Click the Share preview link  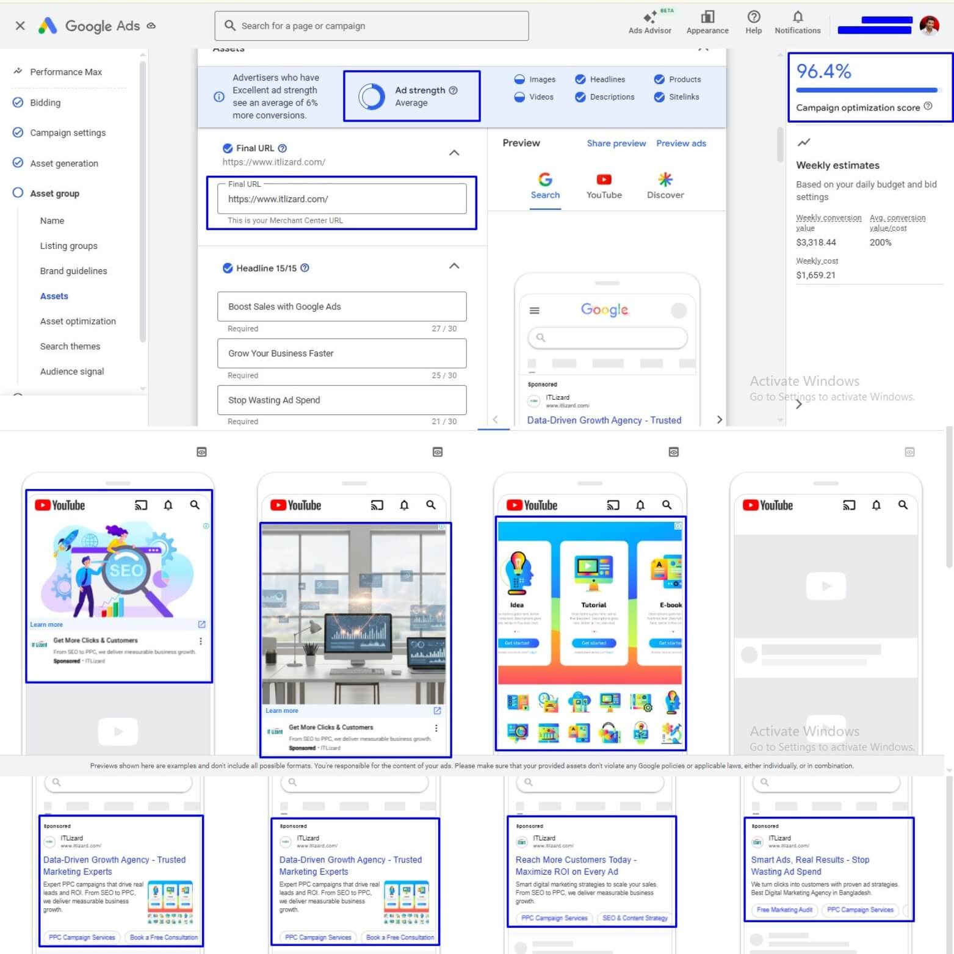[616, 143]
